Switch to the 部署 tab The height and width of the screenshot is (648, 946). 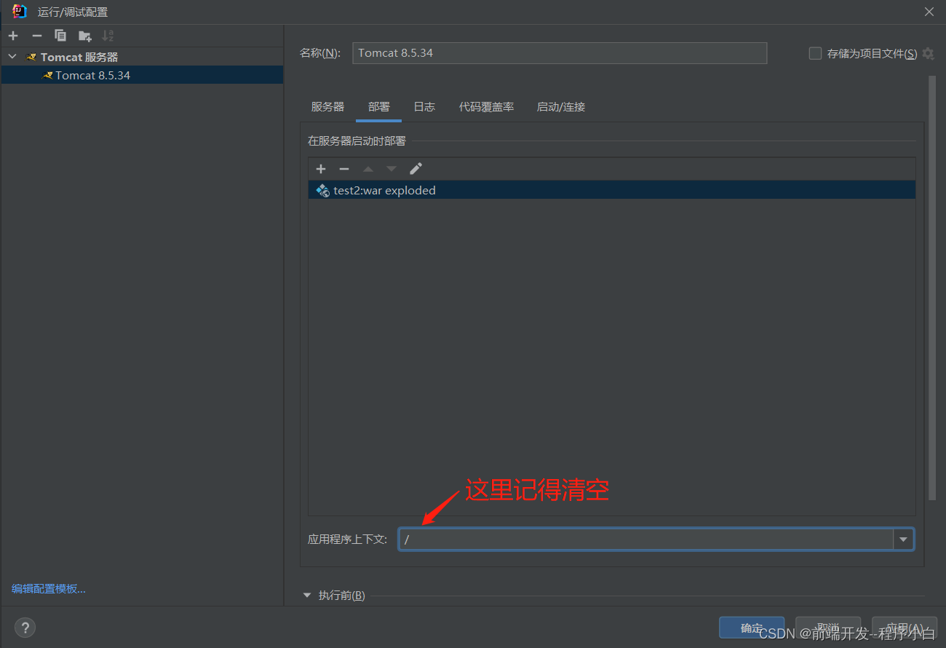[378, 106]
